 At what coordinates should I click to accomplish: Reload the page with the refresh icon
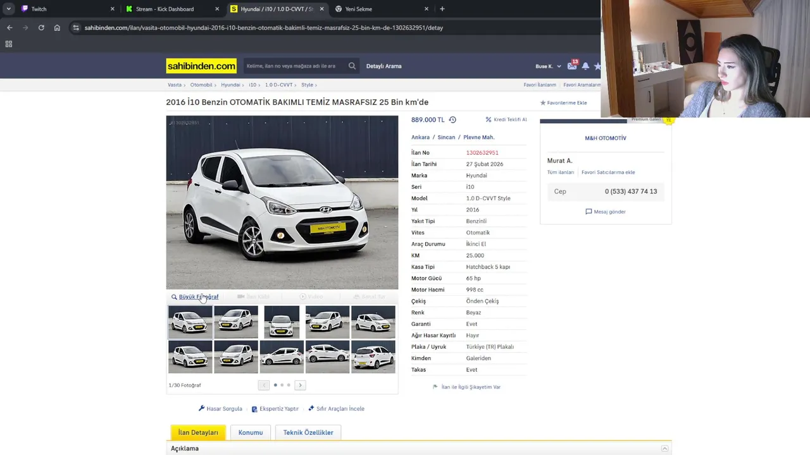[x=41, y=28]
